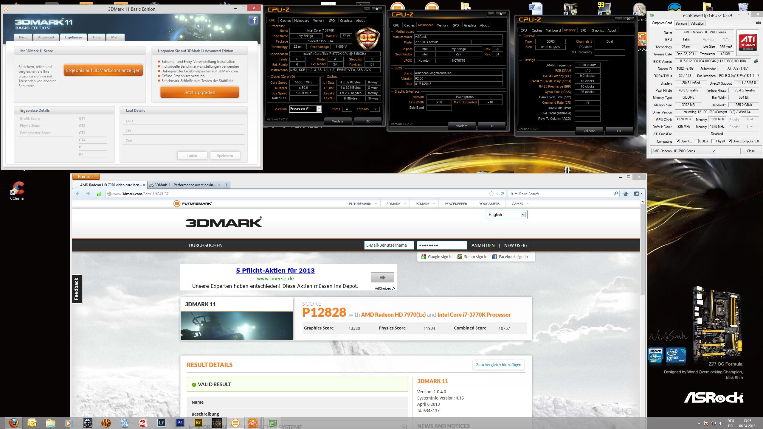Click ad arrow button beside boerse.de
763x429 pixels.
click(x=382, y=277)
